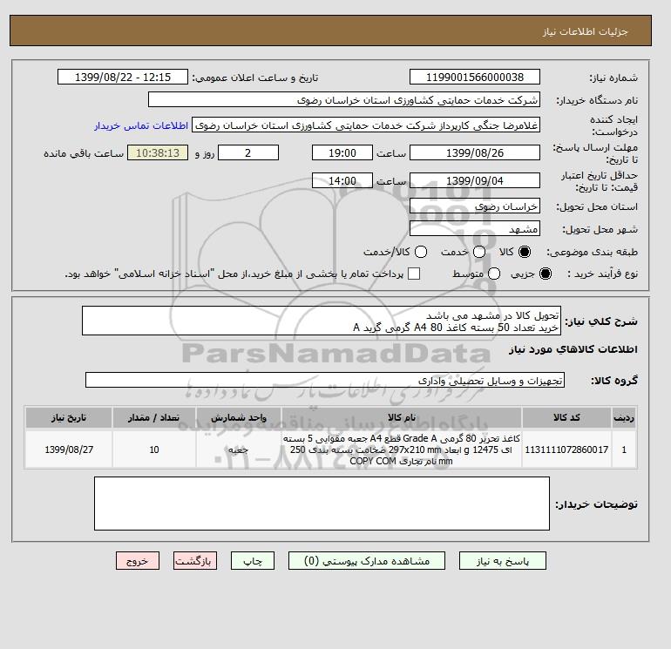The width and height of the screenshot is (671, 649).
Task: Click the پاسخ به نیاز button
Action: [x=503, y=561]
